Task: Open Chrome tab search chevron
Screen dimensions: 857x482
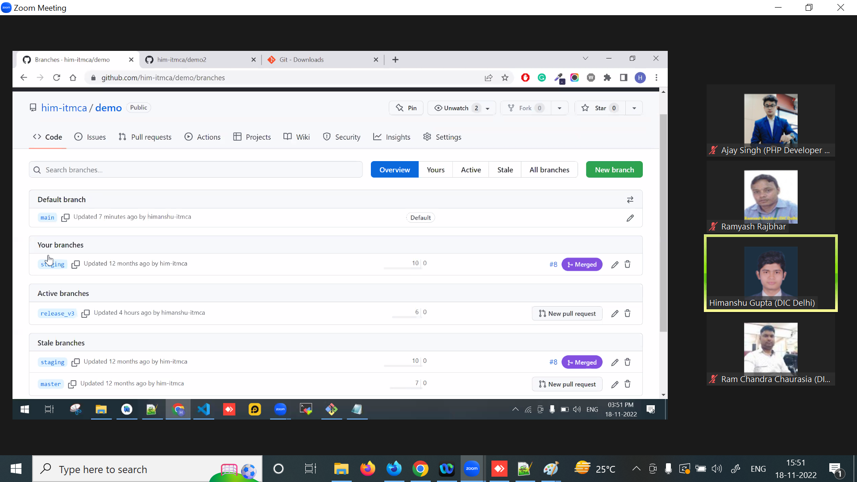Action: point(585,58)
